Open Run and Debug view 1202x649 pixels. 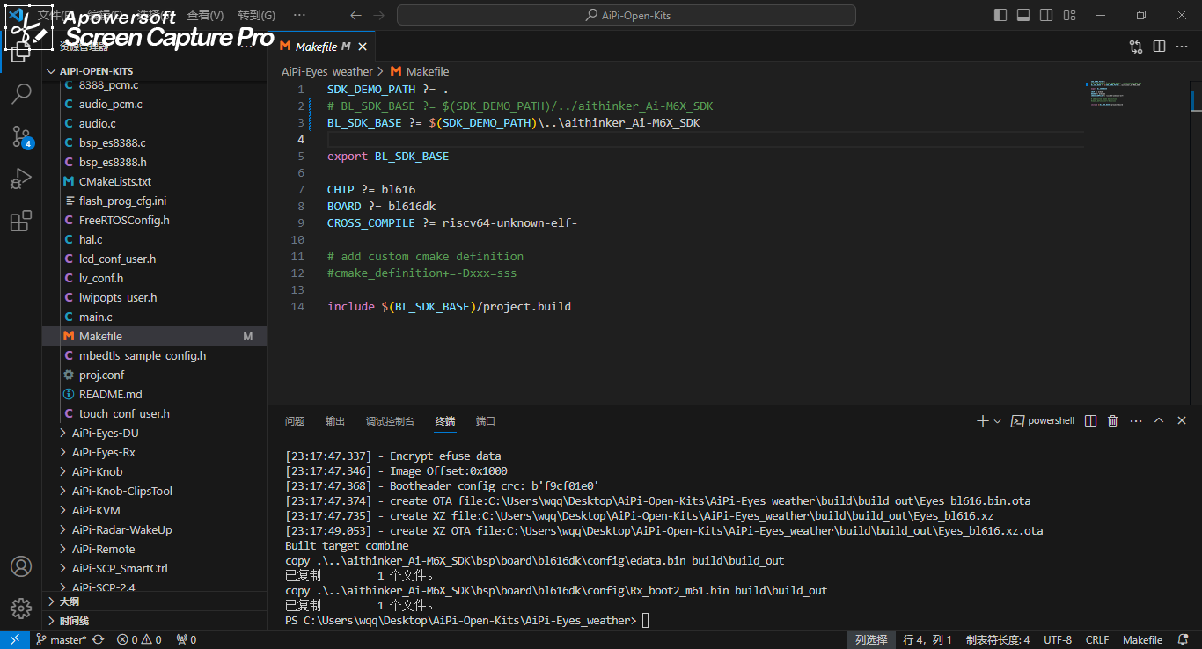[x=21, y=179]
